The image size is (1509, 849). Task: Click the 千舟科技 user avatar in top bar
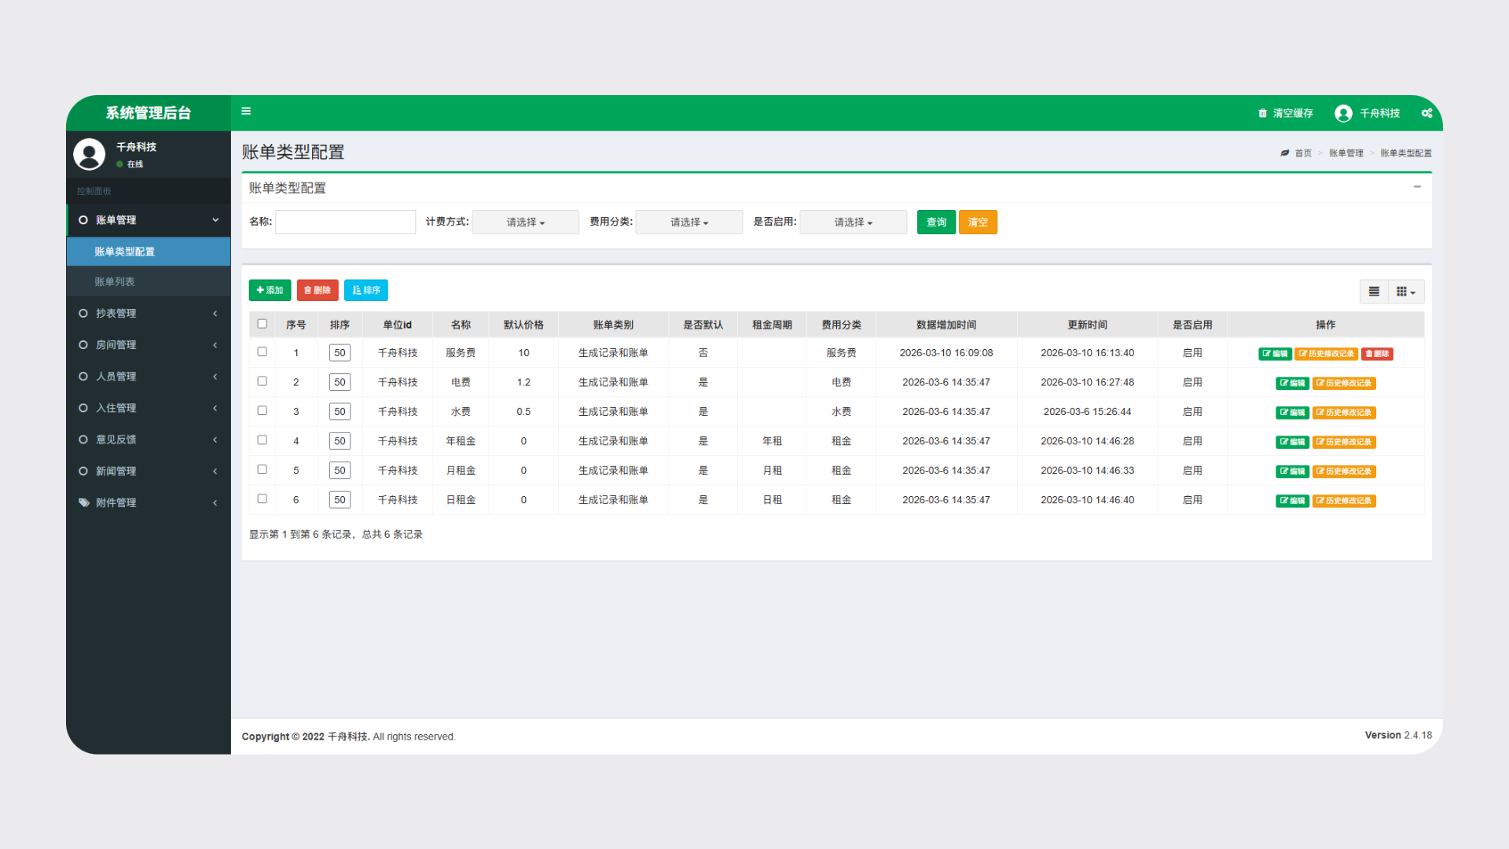tap(1343, 113)
